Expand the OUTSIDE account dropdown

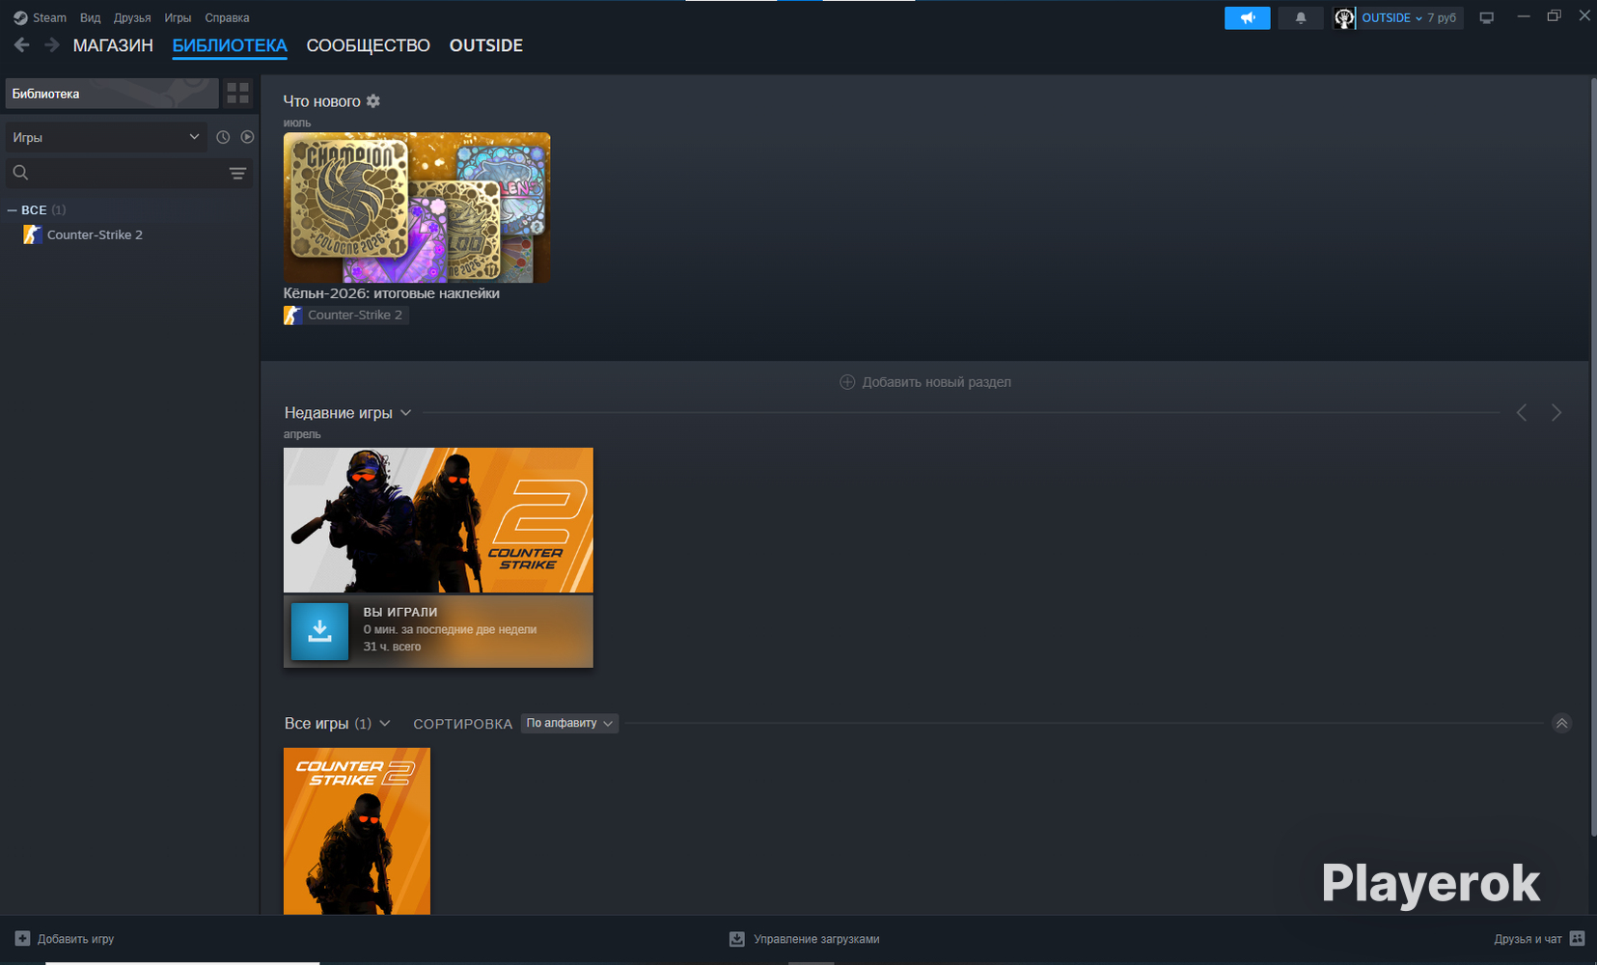[x=1391, y=17]
